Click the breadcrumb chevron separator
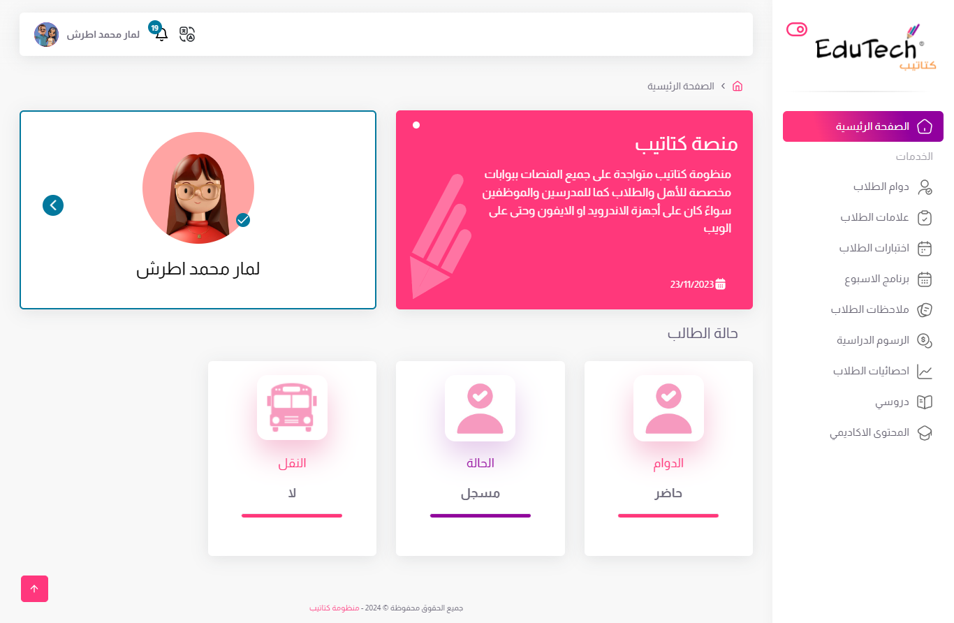Screen dimensions: 954x623 (723, 86)
